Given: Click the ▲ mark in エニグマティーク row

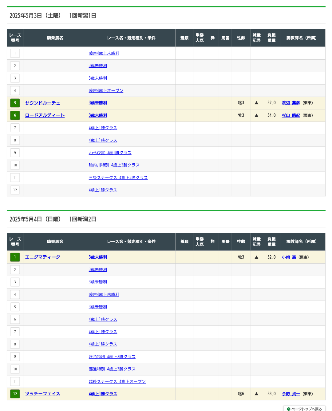Looking at the screenshot, I should click(x=256, y=257).
